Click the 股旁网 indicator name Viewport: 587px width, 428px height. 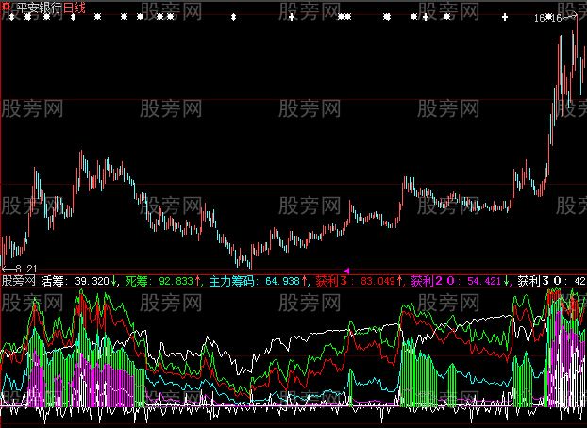pos(18,281)
